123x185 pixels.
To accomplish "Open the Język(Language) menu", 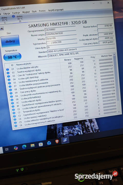I will (56, 10).
